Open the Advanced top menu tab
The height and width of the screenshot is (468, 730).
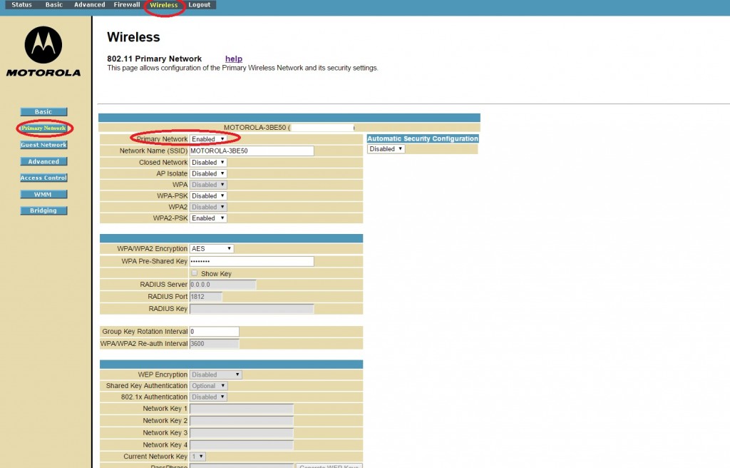click(89, 5)
